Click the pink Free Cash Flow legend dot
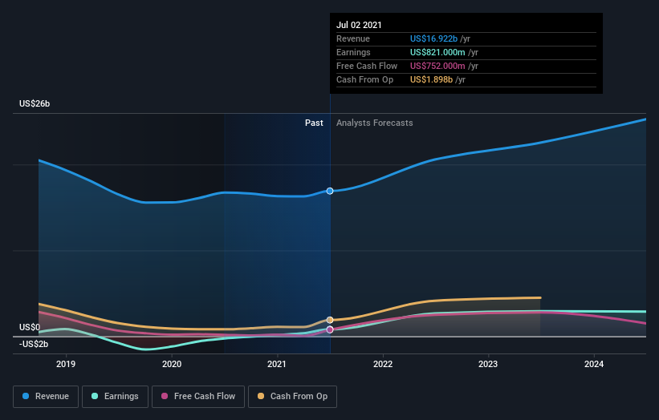The height and width of the screenshot is (420, 659). coord(165,396)
